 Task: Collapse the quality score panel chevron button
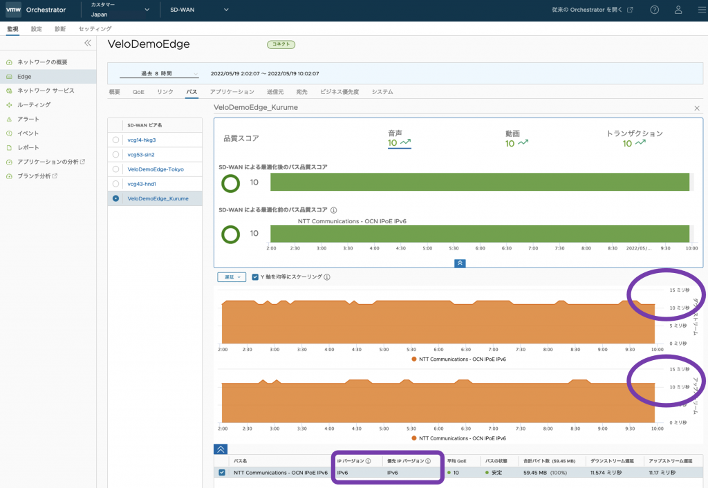coord(460,263)
